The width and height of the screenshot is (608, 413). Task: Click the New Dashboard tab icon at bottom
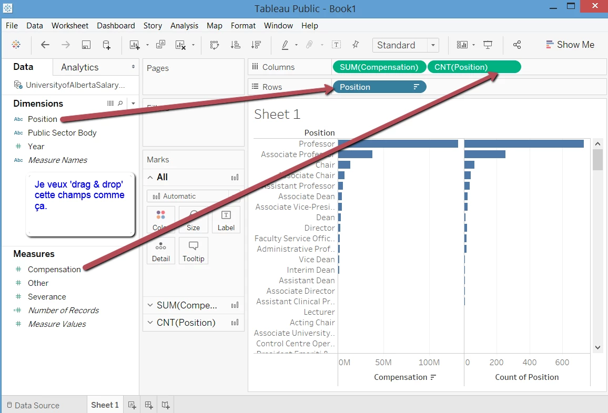tap(149, 405)
